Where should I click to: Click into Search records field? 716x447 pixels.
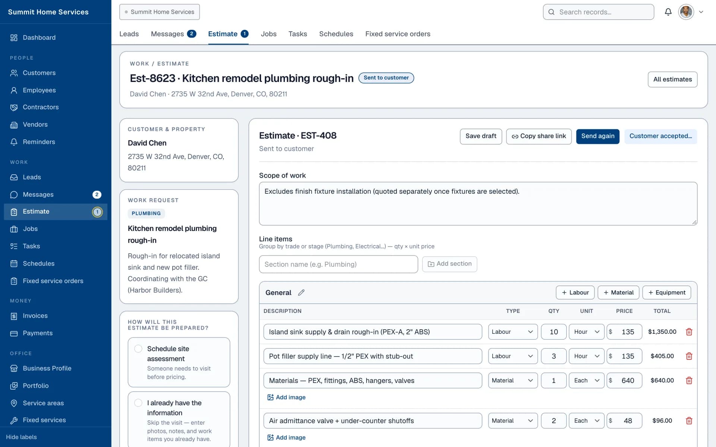pyautogui.click(x=598, y=12)
